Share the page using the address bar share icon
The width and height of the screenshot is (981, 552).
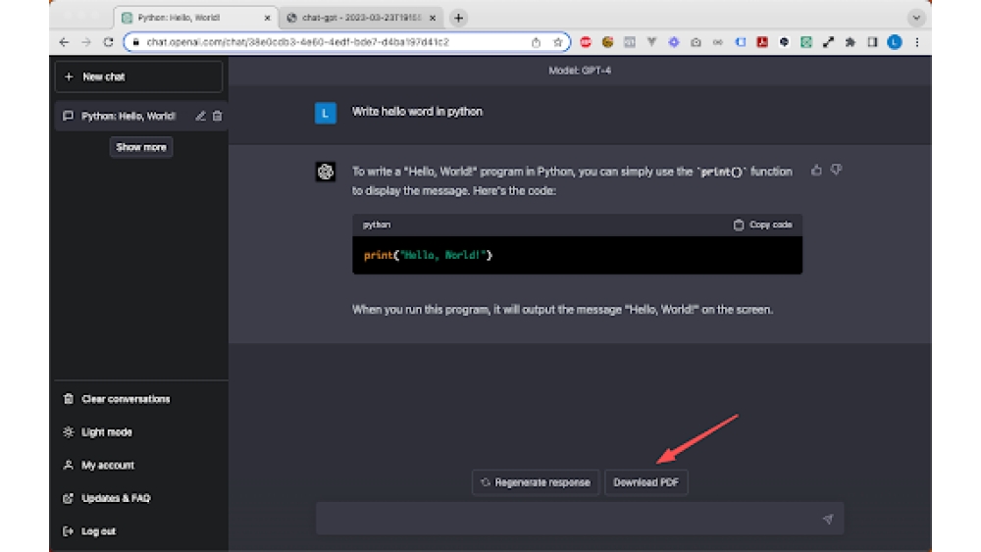(x=536, y=42)
